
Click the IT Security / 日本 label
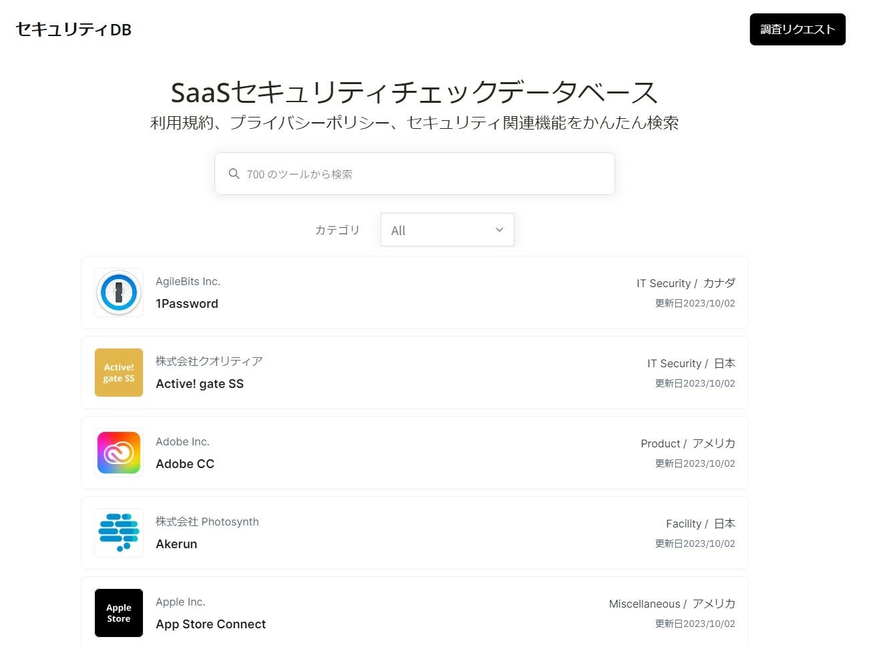[x=691, y=363]
